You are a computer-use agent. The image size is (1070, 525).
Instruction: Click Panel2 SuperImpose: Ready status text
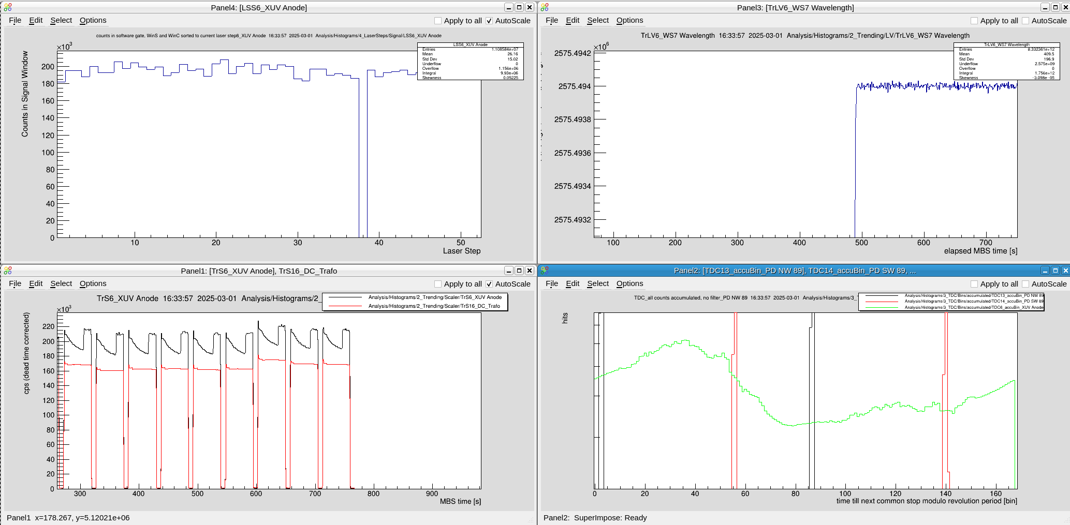pyautogui.click(x=595, y=518)
